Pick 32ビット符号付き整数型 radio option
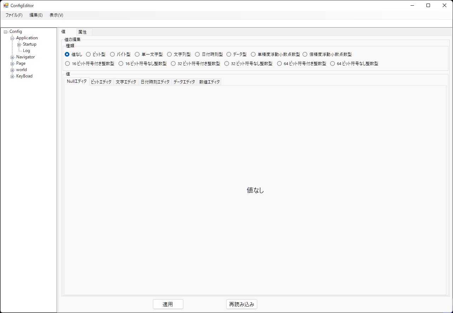Image resolution: width=453 pixels, height=313 pixels. 173,64
